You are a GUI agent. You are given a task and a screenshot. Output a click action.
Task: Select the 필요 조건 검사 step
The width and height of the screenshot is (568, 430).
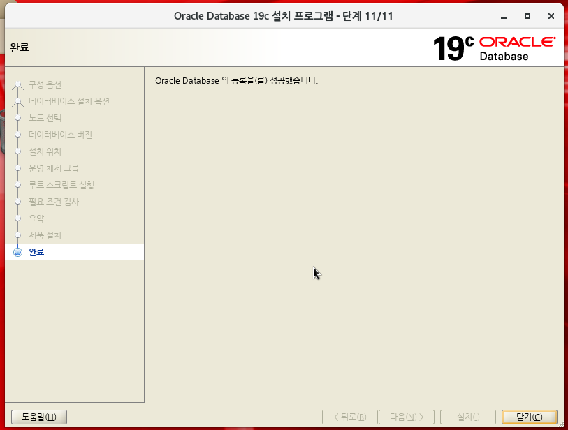tap(54, 202)
